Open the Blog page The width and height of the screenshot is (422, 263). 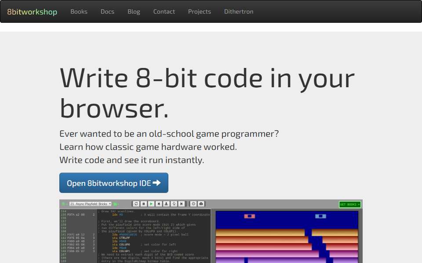(134, 11)
